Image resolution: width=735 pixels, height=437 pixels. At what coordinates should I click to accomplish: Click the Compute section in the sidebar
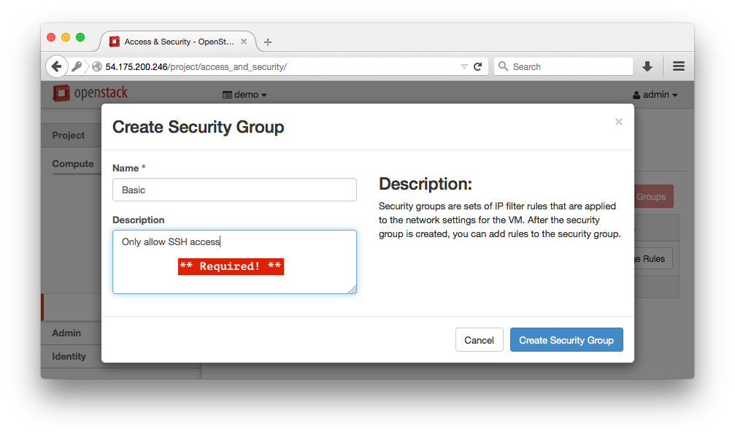pyautogui.click(x=74, y=163)
